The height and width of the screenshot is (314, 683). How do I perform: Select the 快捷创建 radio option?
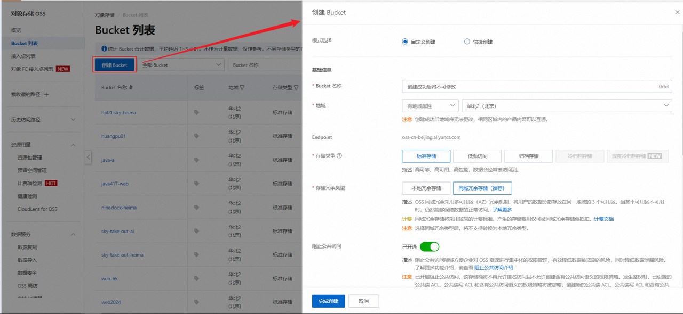(467, 42)
